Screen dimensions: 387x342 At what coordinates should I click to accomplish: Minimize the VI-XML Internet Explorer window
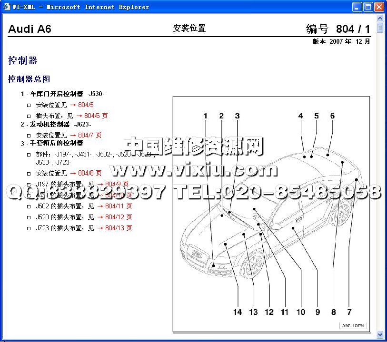coord(357,7)
